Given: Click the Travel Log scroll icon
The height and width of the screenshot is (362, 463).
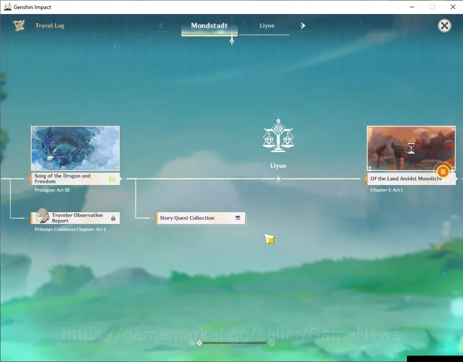Looking at the screenshot, I should 19,25.
